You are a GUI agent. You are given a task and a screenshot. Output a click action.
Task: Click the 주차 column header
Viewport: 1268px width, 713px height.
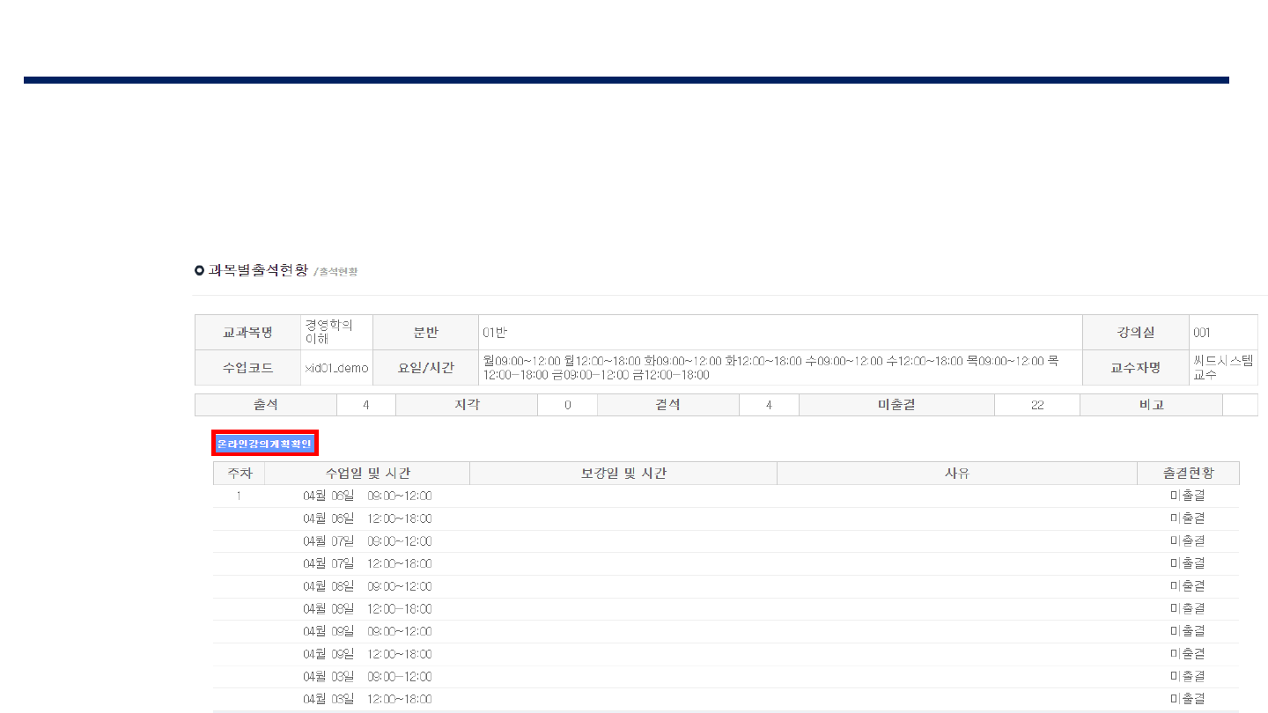pyautogui.click(x=240, y=474)
